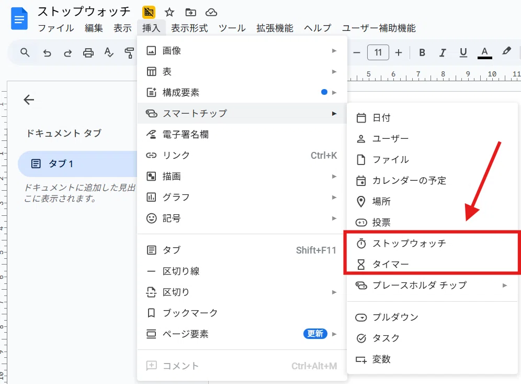Open the highlight color pen tool
Viewport: 521px width, 384px height.
click(506, 51)
